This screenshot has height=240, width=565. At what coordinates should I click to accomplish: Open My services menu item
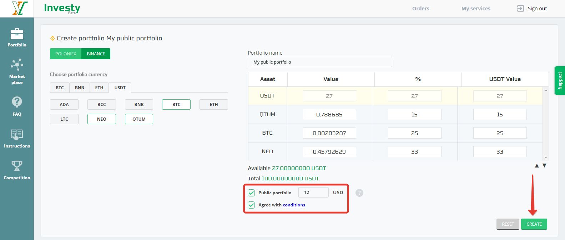476,9
